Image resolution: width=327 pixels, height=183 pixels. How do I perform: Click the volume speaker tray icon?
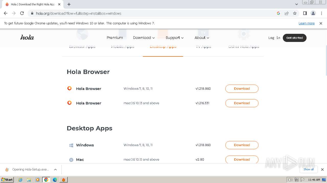[290, 180]
